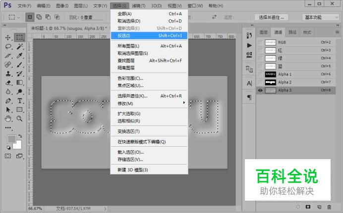Click the foreground color swatch

[11, 139]
